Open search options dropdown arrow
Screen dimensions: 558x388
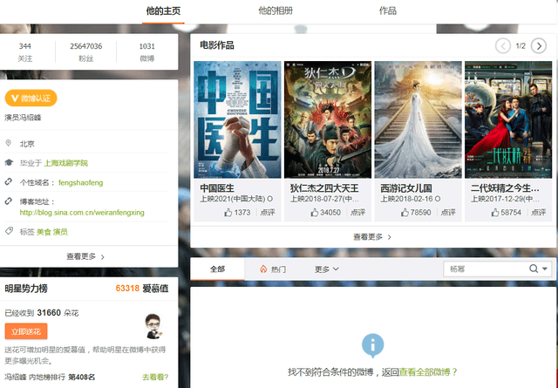point(545,269)
